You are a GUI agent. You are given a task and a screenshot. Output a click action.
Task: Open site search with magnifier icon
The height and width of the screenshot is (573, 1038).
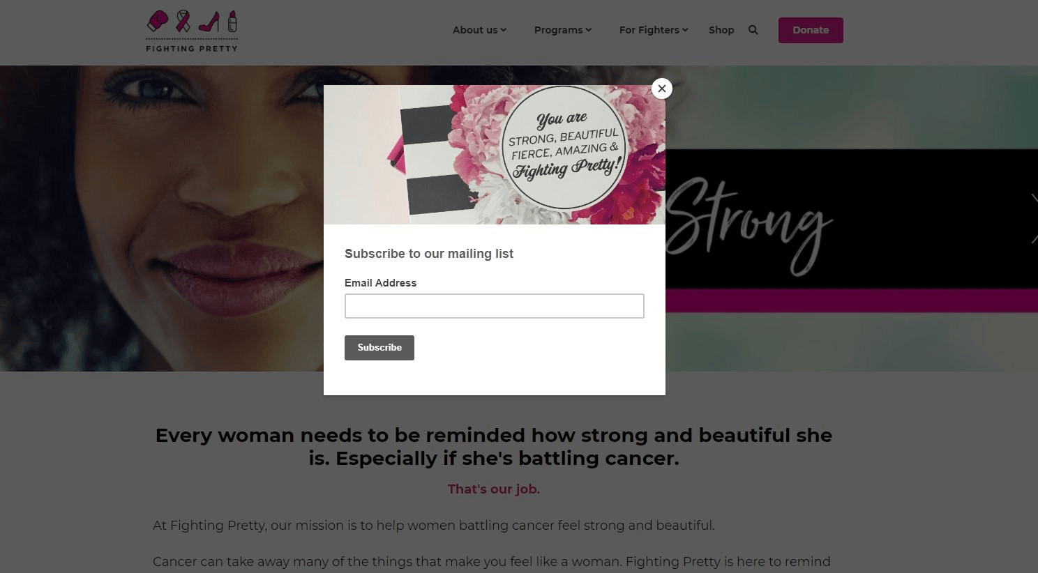tap(753, 30)
